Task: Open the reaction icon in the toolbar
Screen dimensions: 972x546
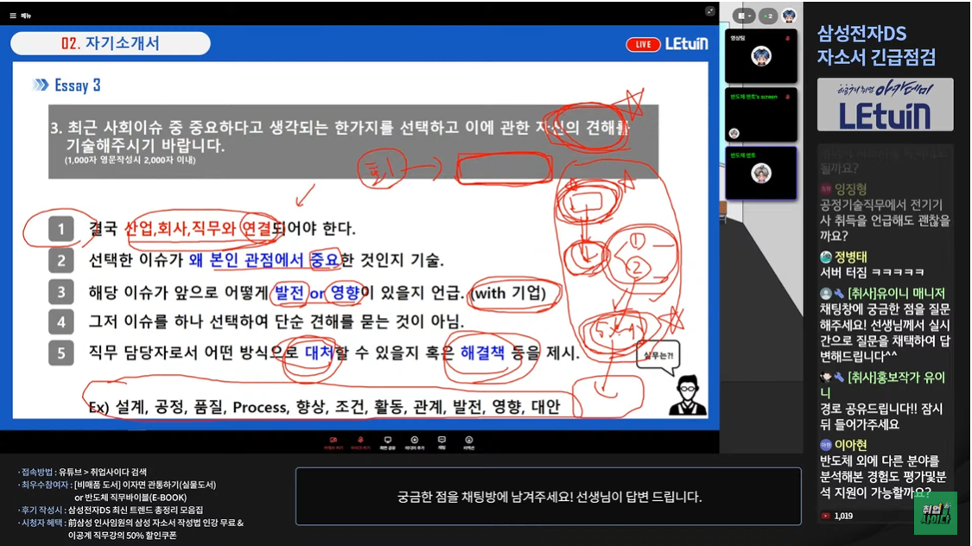Action: click(468, 441)
